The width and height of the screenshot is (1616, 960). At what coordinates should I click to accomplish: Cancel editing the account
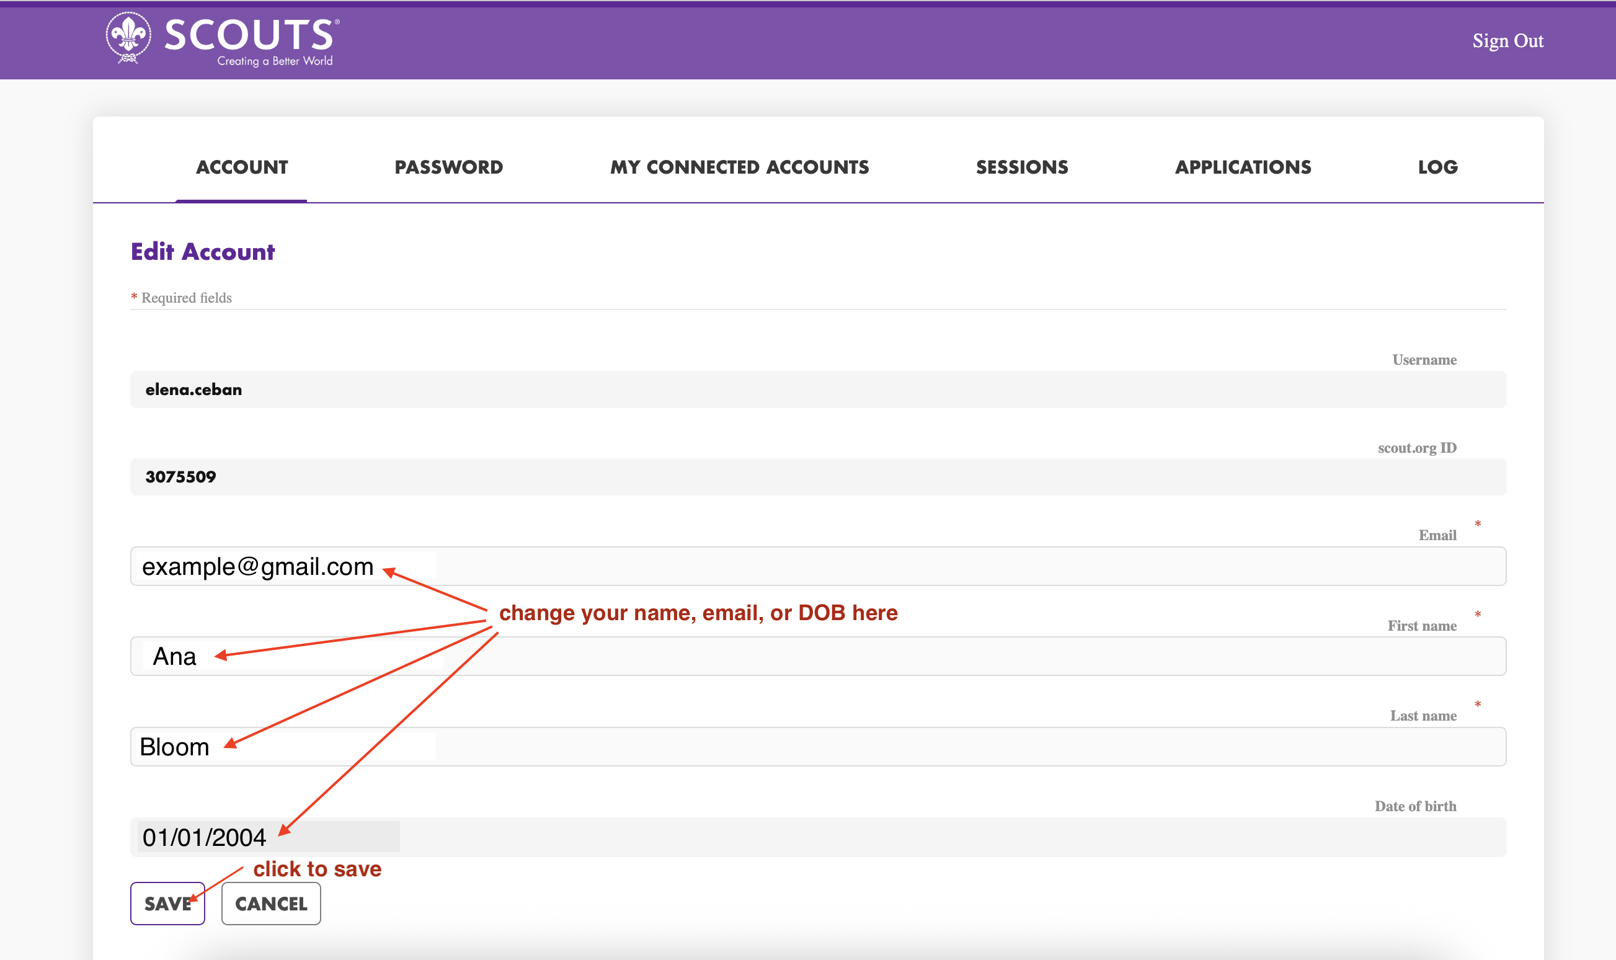[271, 903]
